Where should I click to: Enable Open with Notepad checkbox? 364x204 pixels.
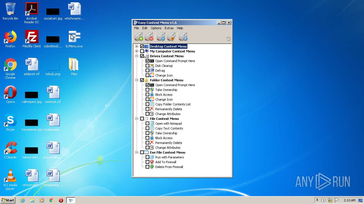[148, 124]
